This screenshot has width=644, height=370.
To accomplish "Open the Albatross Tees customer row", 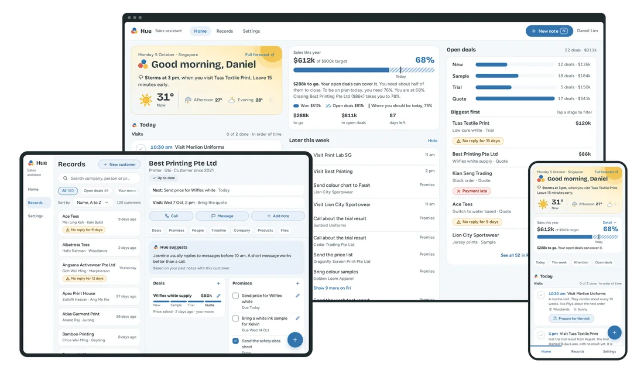I will tap(99, 248).
